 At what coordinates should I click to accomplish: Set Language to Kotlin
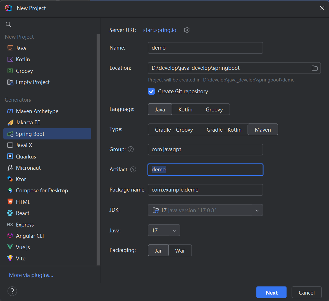[x=185, y=109]
